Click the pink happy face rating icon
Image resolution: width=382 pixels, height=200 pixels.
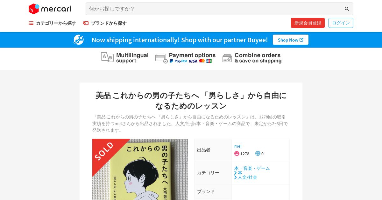click(x=237, y=153)
